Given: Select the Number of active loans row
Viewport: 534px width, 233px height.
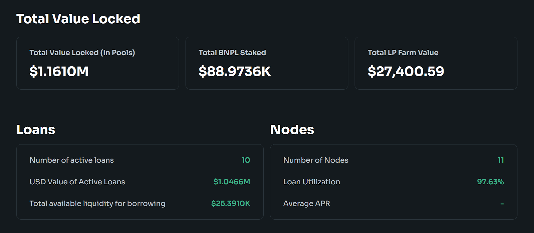Looking at the screenshot, I should [x=140, y=160].
